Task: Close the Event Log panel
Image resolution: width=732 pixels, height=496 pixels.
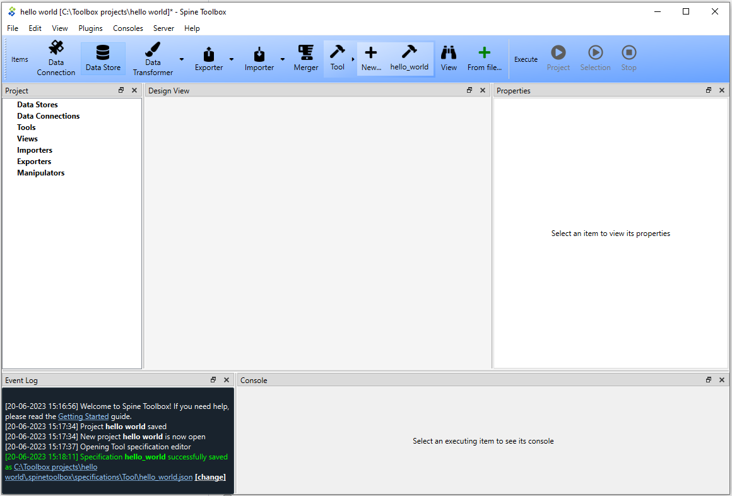Action: pyautogui.click(x=227, y=380)
